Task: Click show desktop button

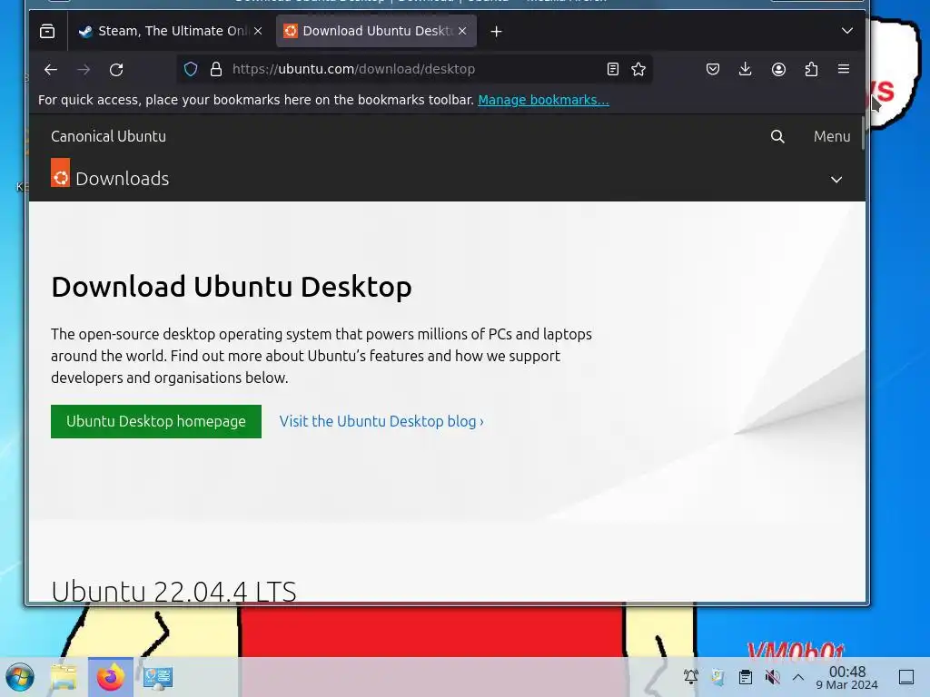Action: click(906, 677)
